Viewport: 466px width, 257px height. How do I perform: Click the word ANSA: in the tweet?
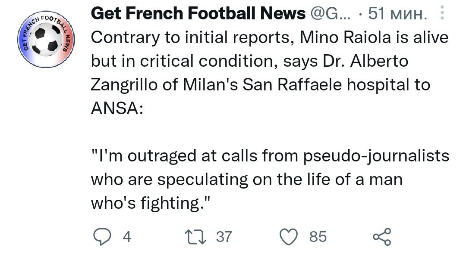116,108
